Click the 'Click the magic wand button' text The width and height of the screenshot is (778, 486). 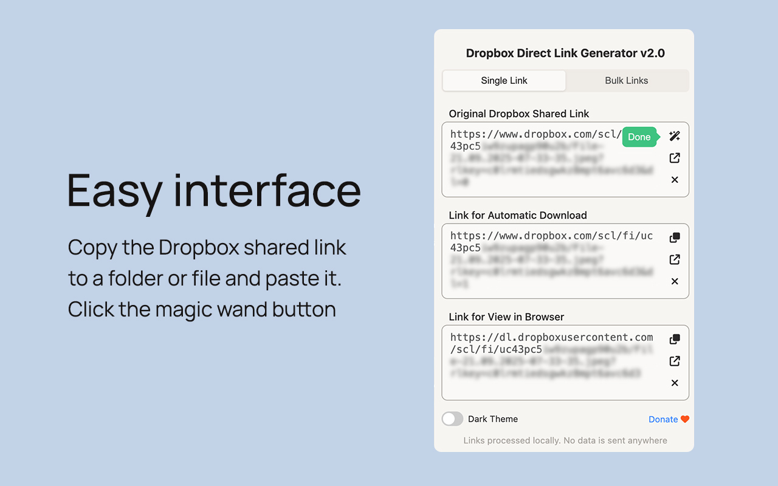click(202, 309)
